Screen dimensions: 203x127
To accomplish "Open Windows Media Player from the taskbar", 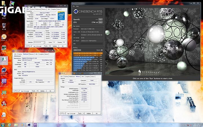I will [22, 125].
